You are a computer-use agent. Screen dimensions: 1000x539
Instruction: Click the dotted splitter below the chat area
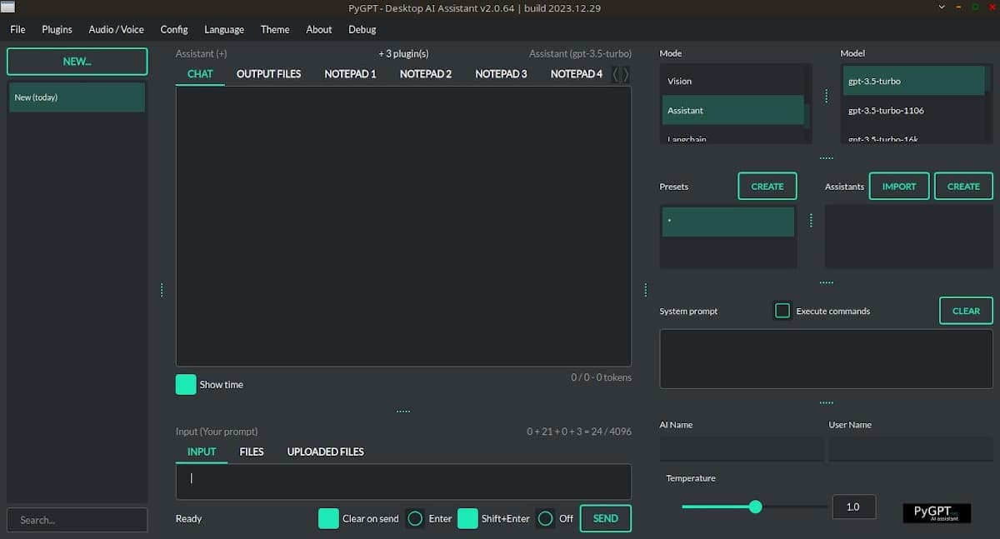403,409
